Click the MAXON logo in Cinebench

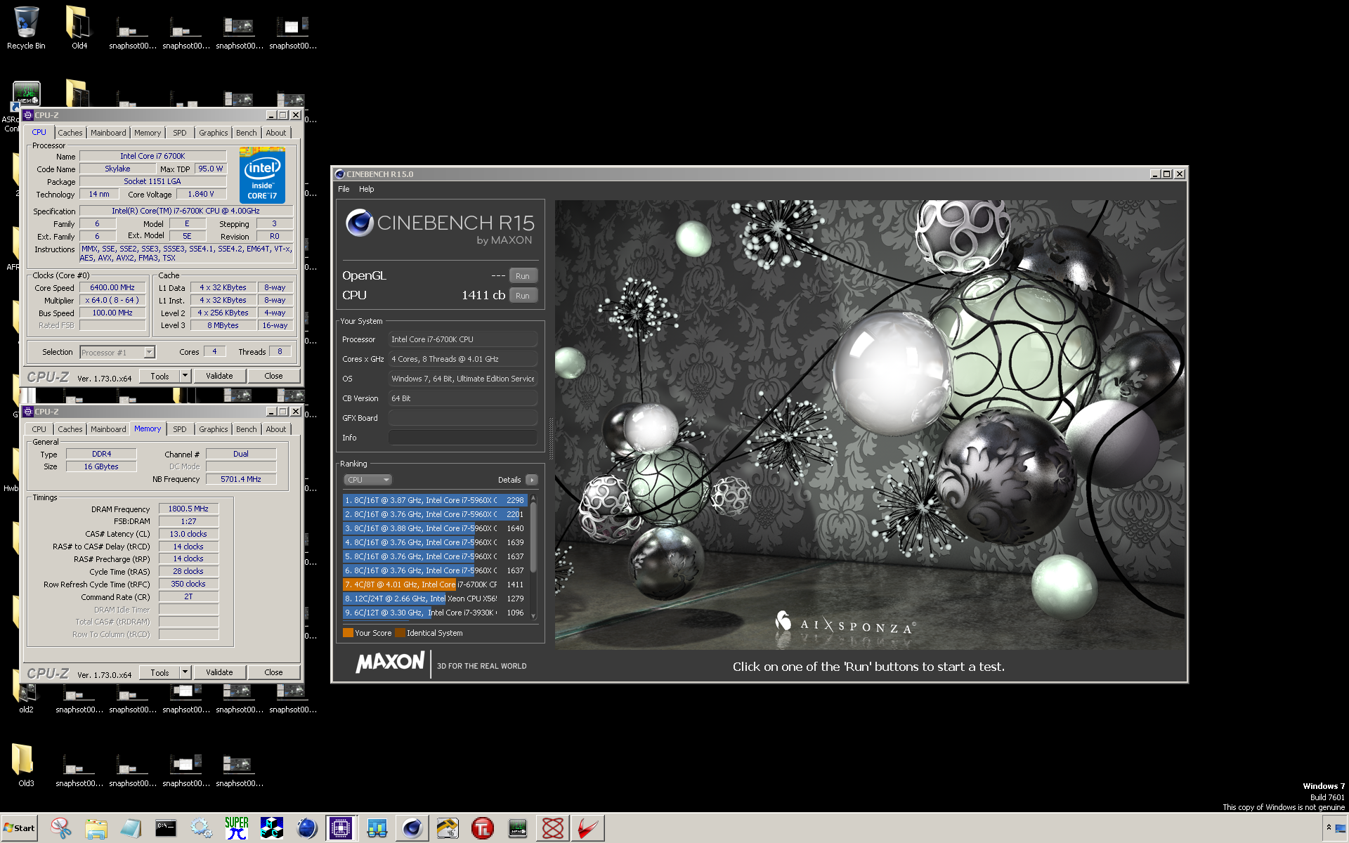pyautogui.click(x=391, y=662)
